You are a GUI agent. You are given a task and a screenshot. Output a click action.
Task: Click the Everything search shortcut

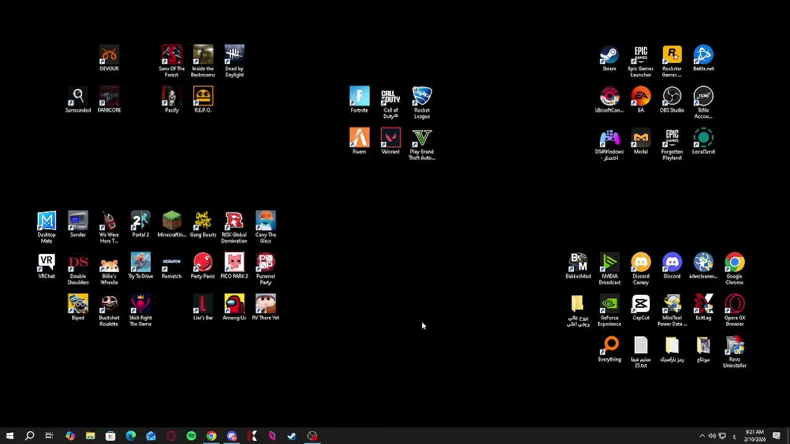pos(609,349)
